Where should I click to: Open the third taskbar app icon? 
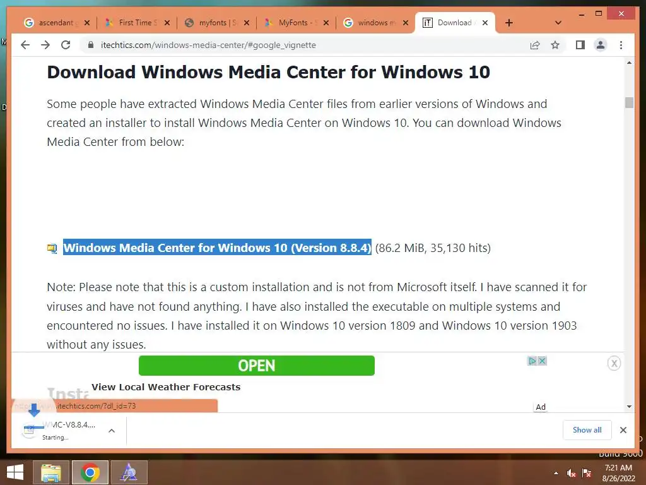pyautogui.click(x=129, y=472)
